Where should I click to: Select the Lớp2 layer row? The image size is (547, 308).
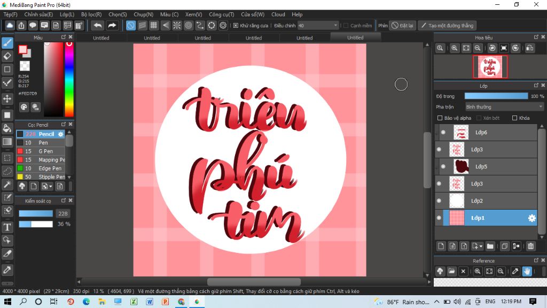[486, 201]
